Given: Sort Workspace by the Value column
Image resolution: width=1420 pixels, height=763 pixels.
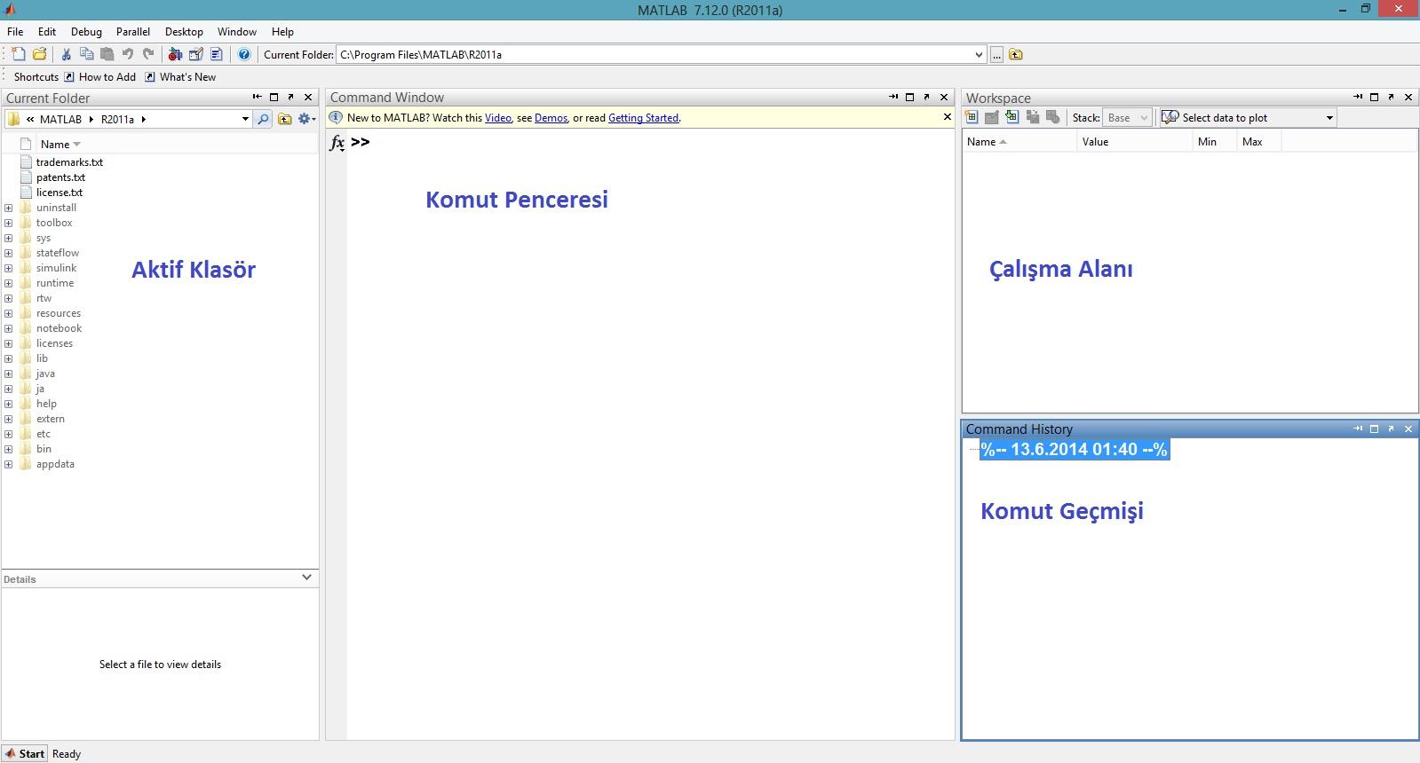Looking at the screenshot, I should [x=1134, y=142].
